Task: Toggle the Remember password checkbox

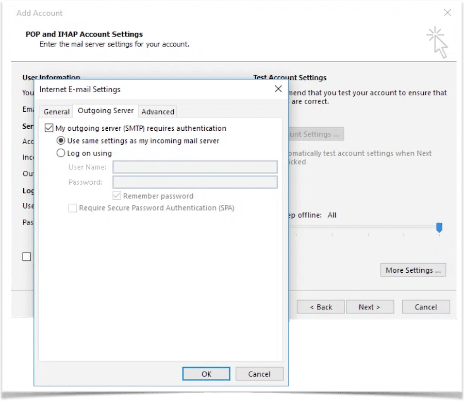Action: (x=117, y=196)
